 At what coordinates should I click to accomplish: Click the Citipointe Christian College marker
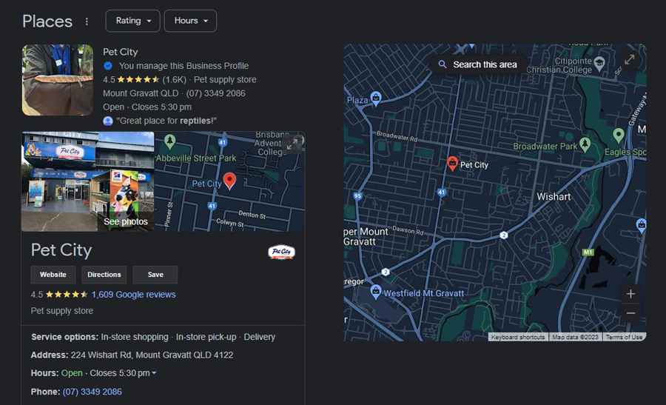pyautogui.click(x=599, y=64)
